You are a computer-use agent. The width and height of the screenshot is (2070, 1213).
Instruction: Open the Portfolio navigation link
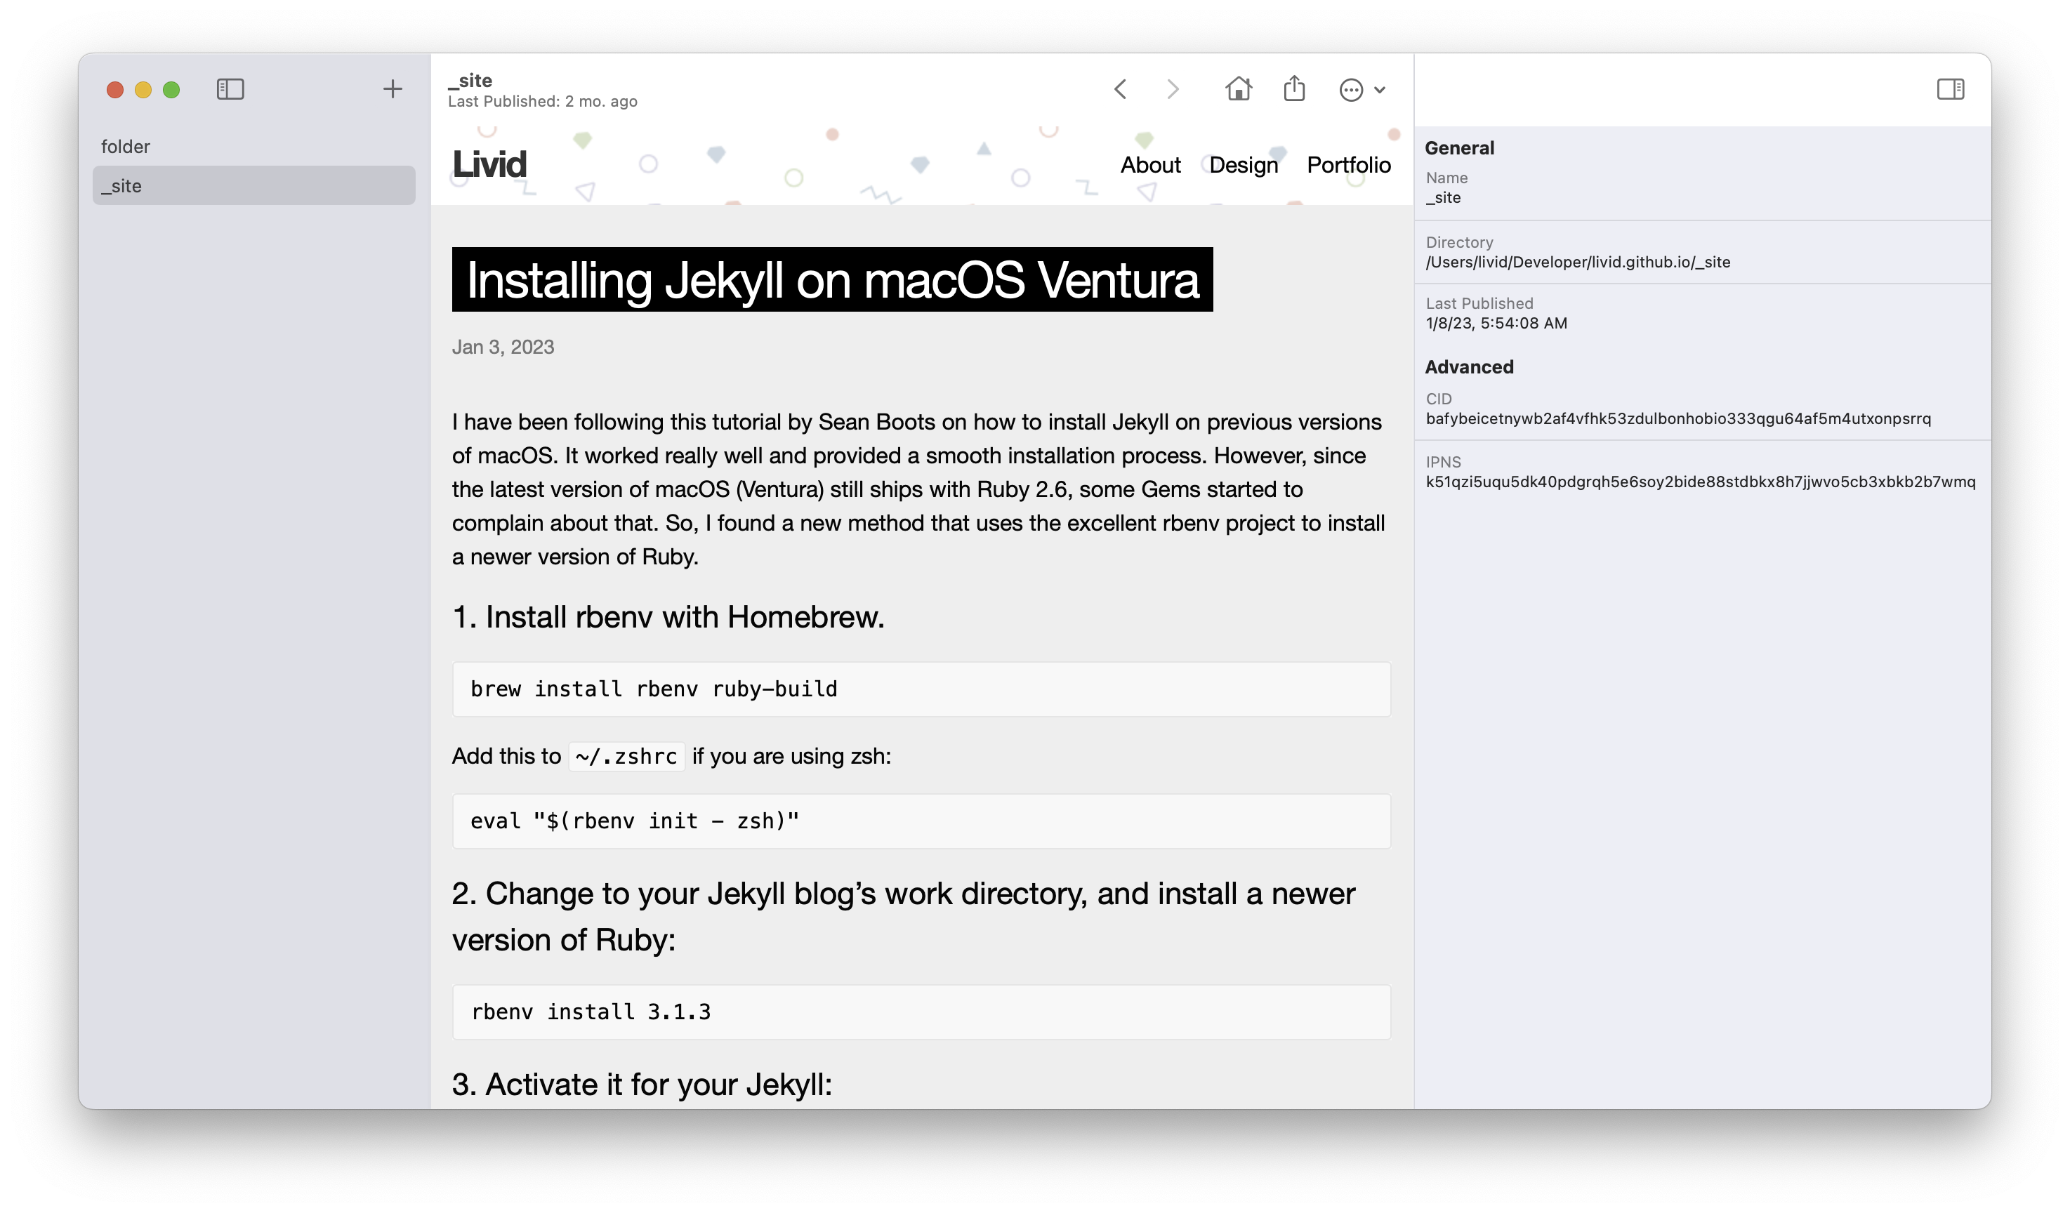[x=1349, y=165]
